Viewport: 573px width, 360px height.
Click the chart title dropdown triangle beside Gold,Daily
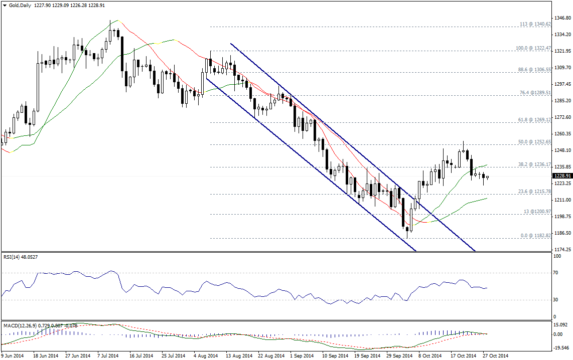click(x=5, y=6)
